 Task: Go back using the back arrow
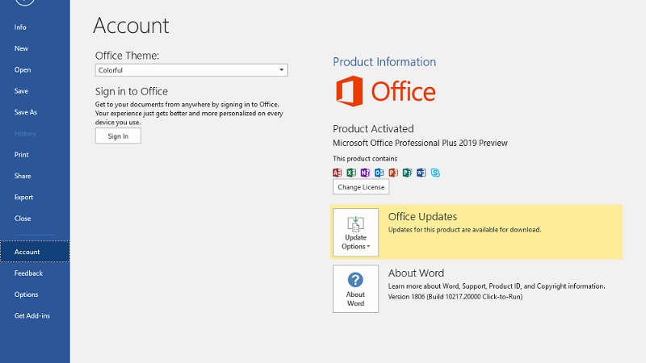pos(24,2)
